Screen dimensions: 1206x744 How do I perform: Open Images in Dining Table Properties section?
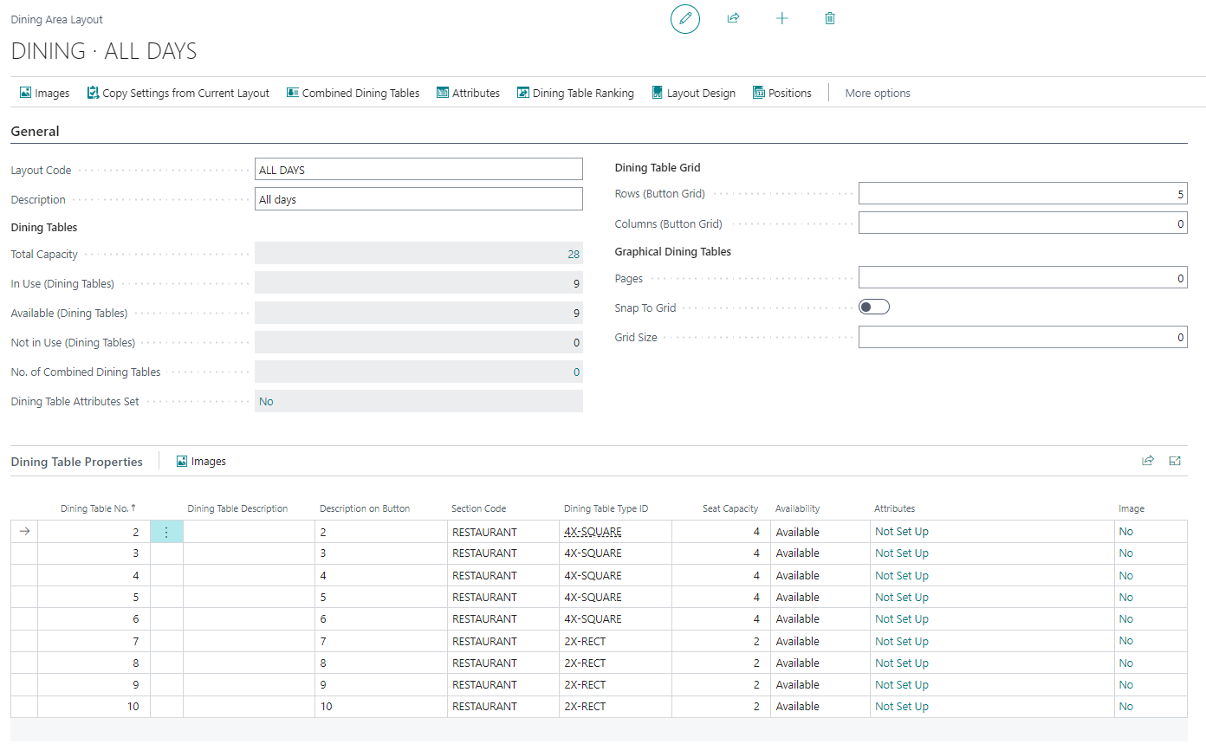tap(201, 462)
